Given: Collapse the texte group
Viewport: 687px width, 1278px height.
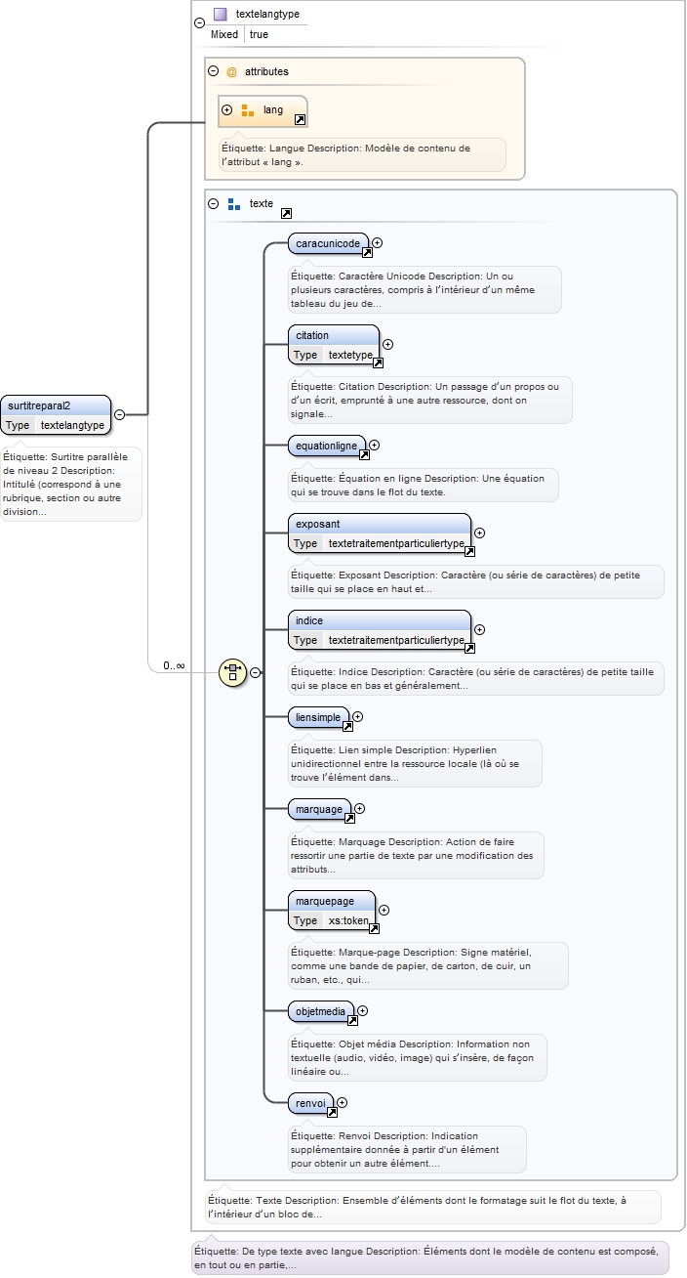Looking at the screenshot, I should pyautogui.click(x=214, y=204).
